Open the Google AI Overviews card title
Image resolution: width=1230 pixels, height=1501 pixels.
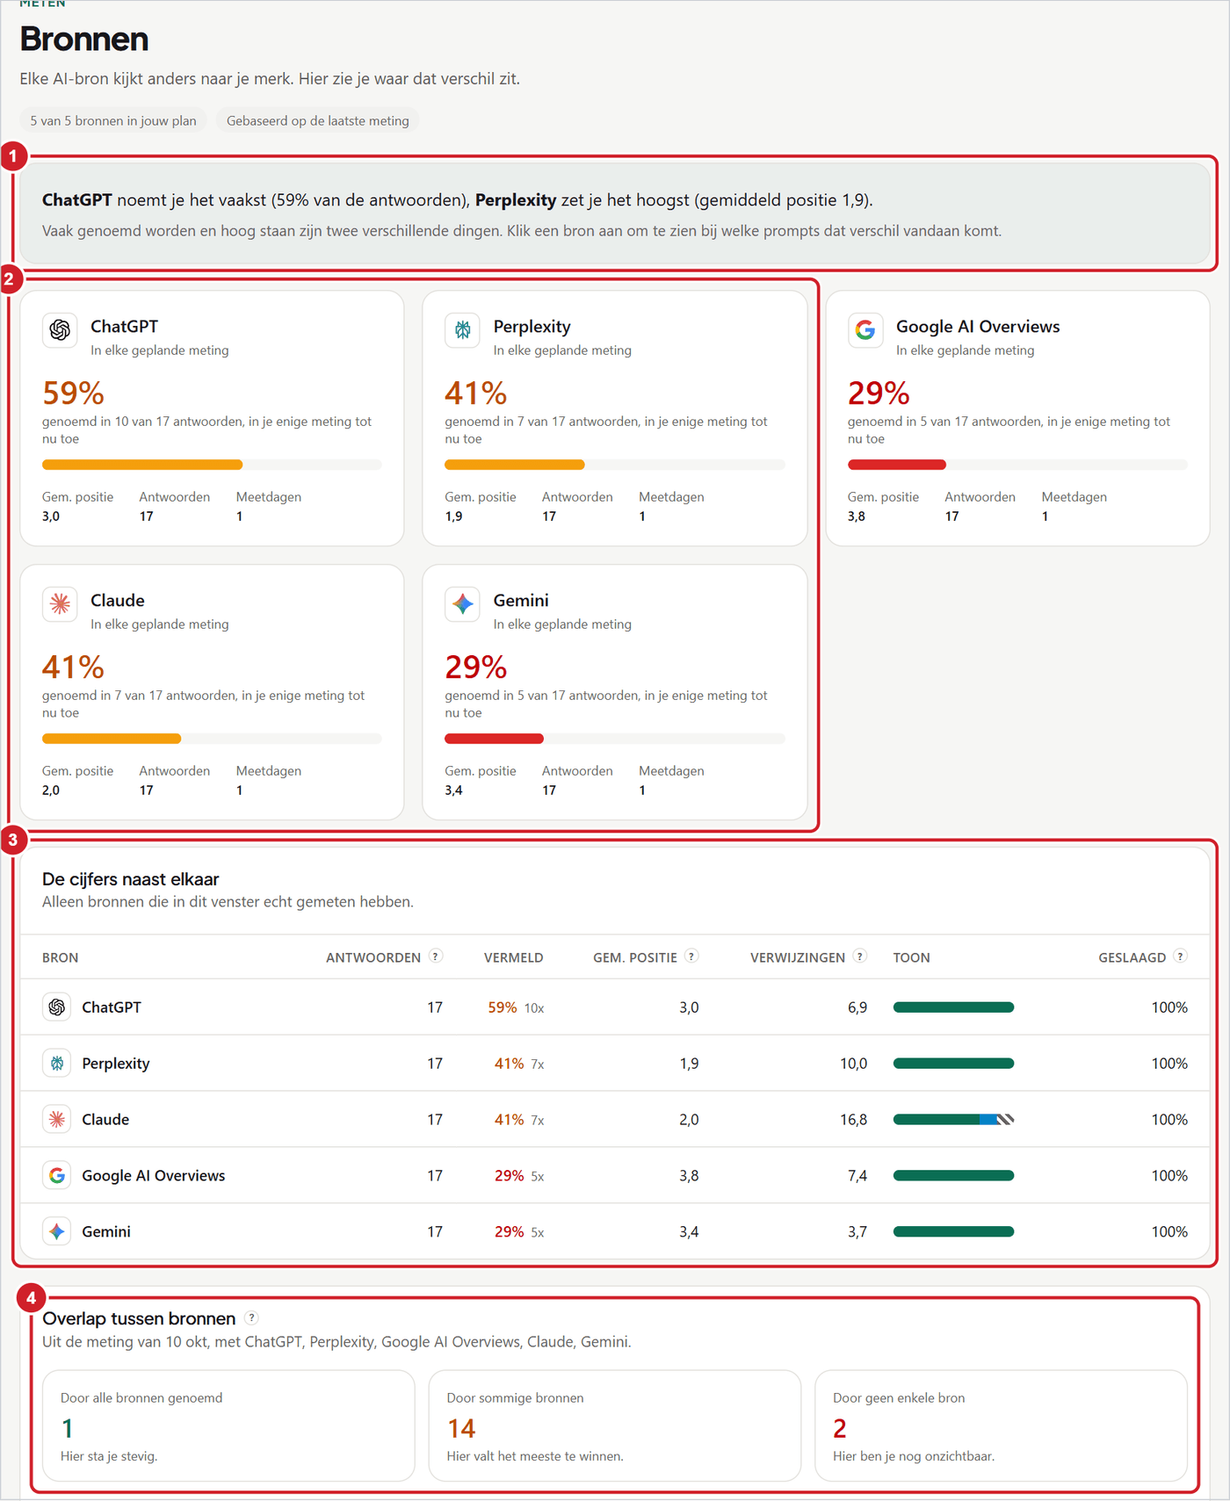click(x=978, y=327)
